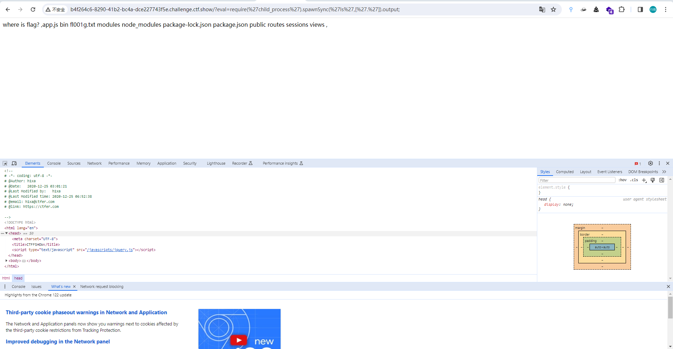The width and height of the screenshot is (673, 349).
Task: Click the translate icon in address bar
Action: [x=542, y=9]
